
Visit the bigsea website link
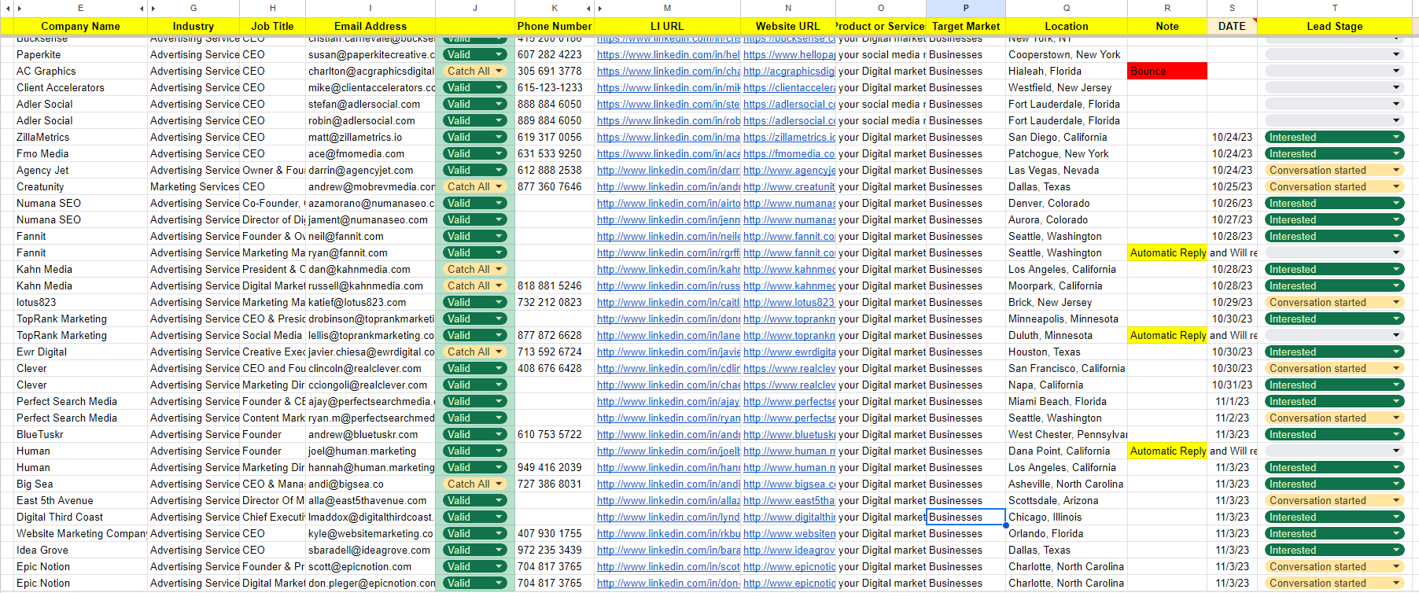click(x=789, y=484)
